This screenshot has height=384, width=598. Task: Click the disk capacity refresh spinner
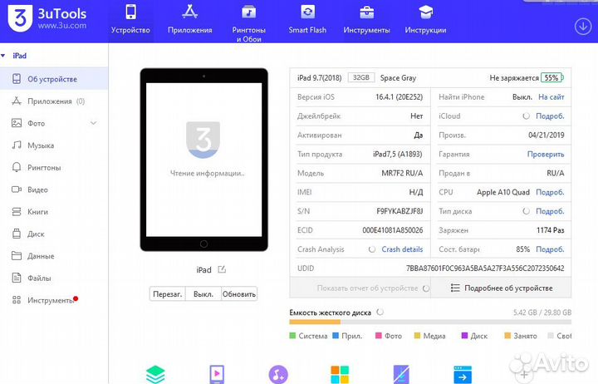[380, 312]
